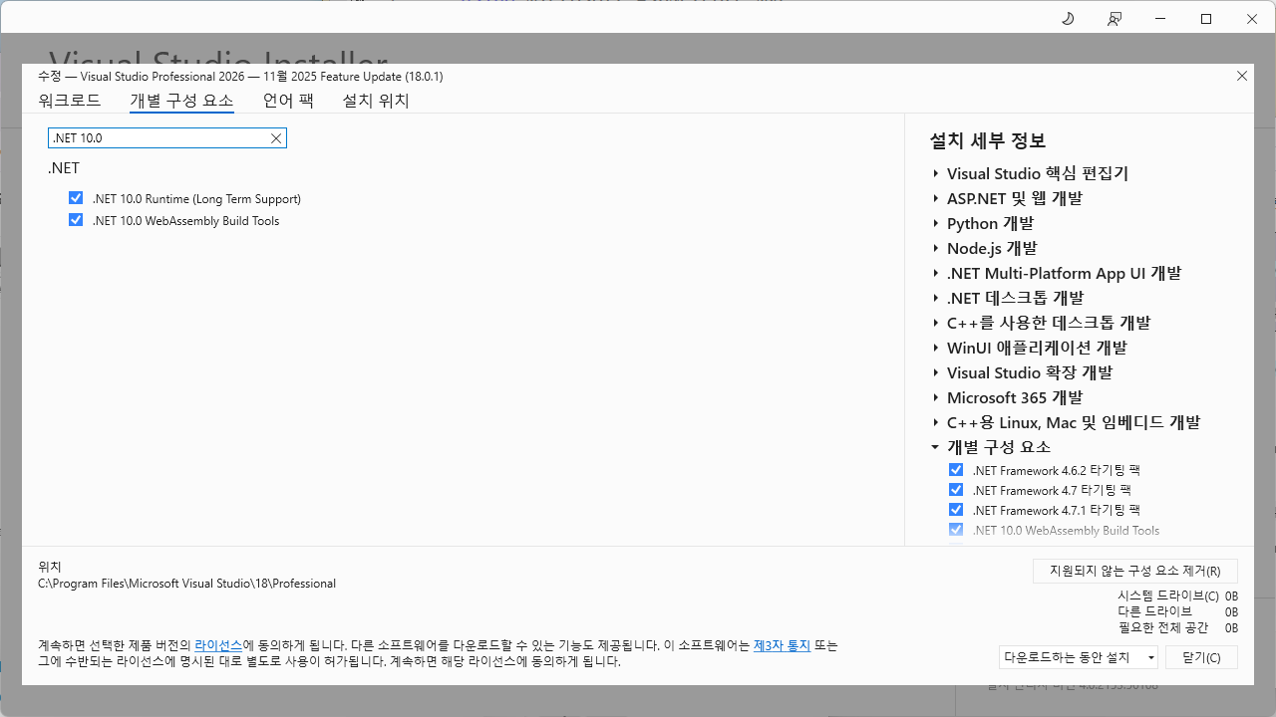The image size is (1276, 717).
Task: Open the 제3자 통지 link
Action: [x=782, y=645]
